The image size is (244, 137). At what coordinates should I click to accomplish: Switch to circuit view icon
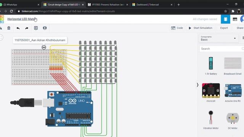225,19
